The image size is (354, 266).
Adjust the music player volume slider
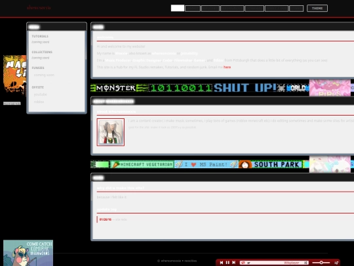[x=321, y=263]
